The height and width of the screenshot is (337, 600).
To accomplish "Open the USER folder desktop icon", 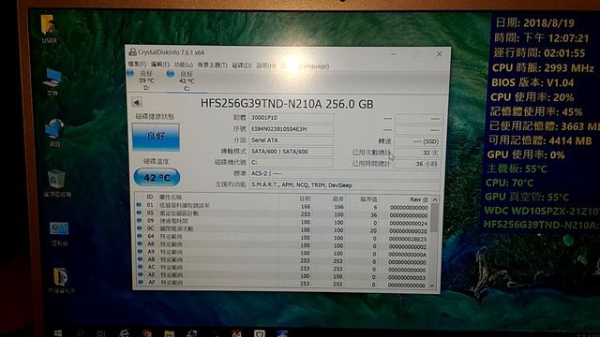I will pyautogui.click(x=49, y=29).
